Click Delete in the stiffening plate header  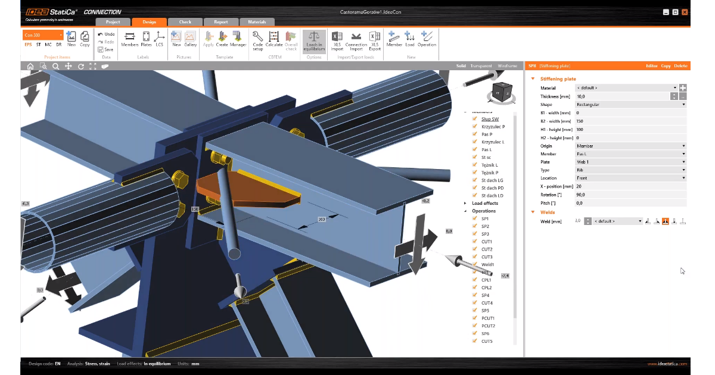[680, 66]
